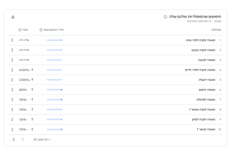Open three-dot menu for מאוורר לפרגולה row
This screenshot has height=153, width=230.
tap(12, 100)
